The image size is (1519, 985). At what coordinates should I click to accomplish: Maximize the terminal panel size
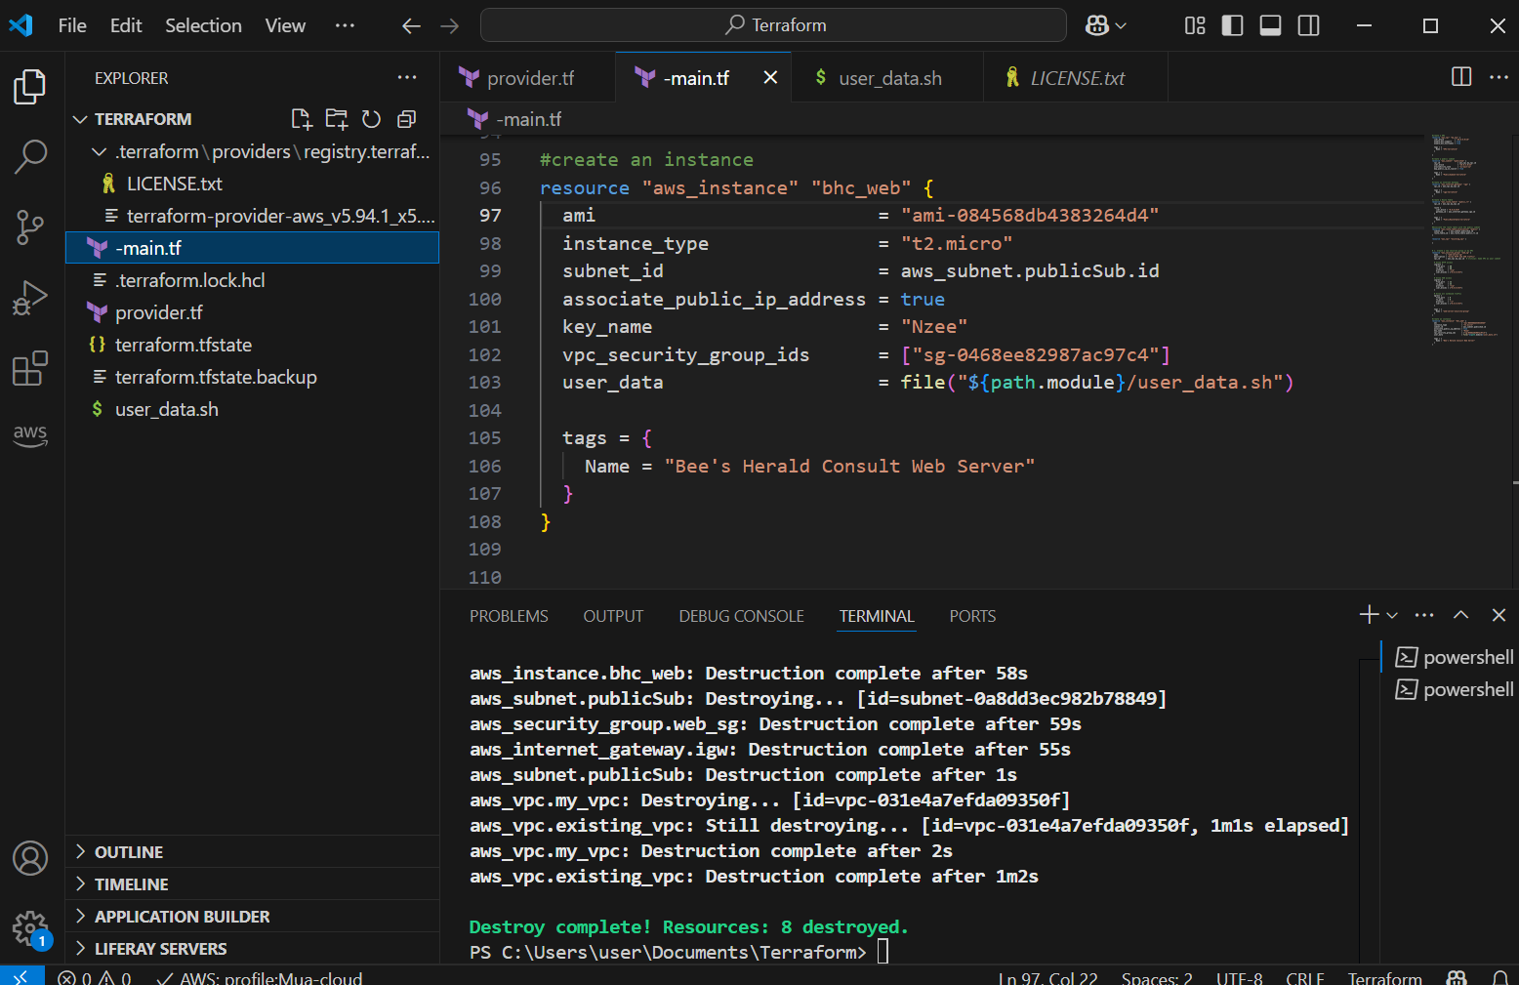click(x=1460, y=615)
